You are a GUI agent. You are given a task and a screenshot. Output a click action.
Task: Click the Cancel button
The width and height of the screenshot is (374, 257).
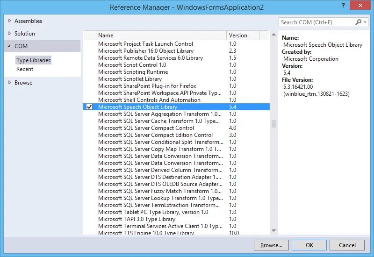pos(347,245)
